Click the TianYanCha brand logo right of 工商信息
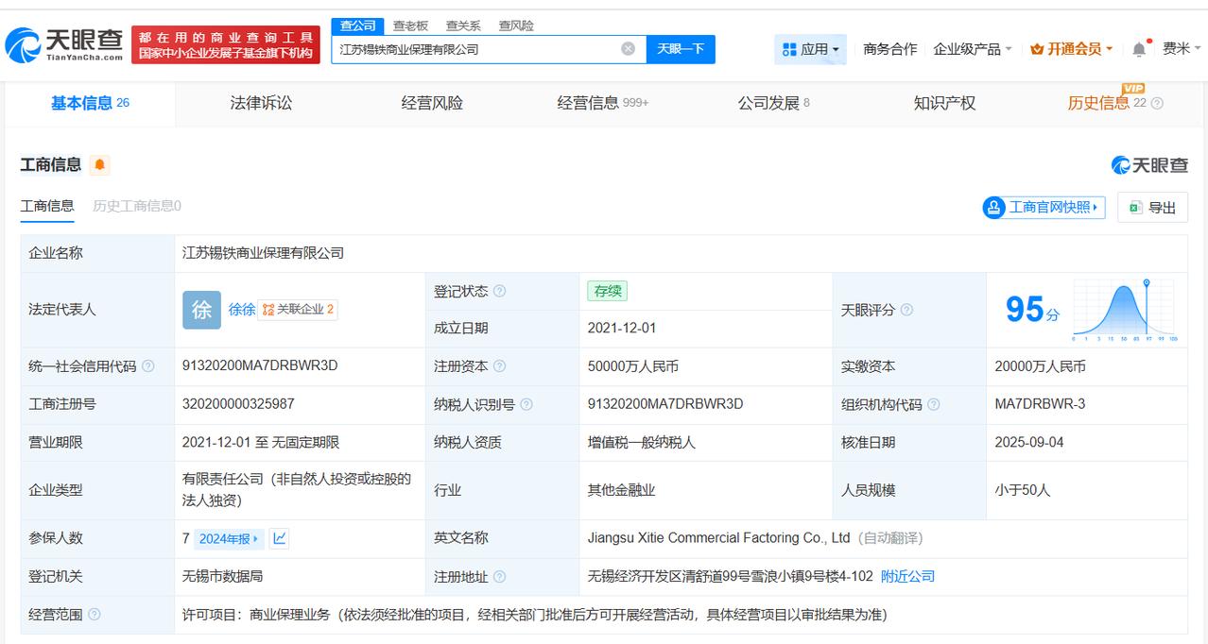This screenshot has height=644, width=1208. 1149,165
